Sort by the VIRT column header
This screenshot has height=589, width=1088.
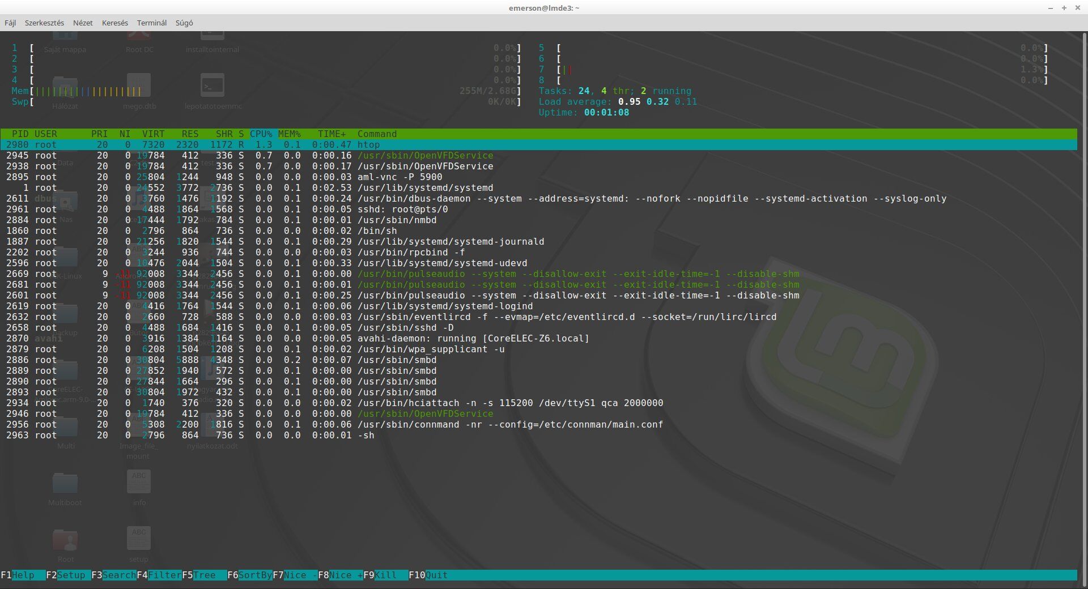(153, 134)
